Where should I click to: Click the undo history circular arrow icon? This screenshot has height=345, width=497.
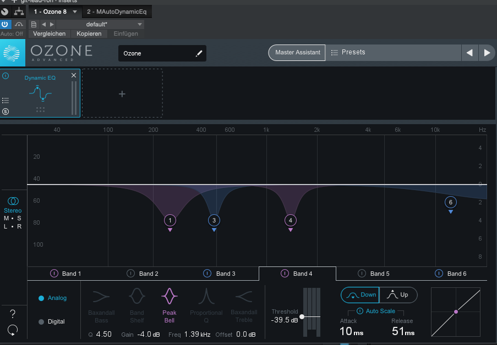click(12, 330)
